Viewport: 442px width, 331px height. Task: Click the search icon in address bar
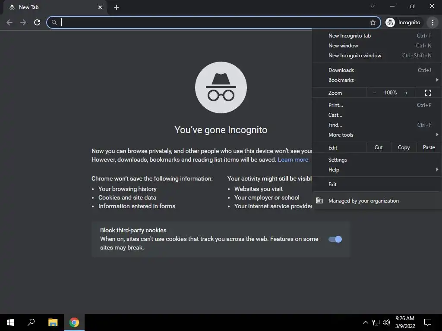[54, 22]
